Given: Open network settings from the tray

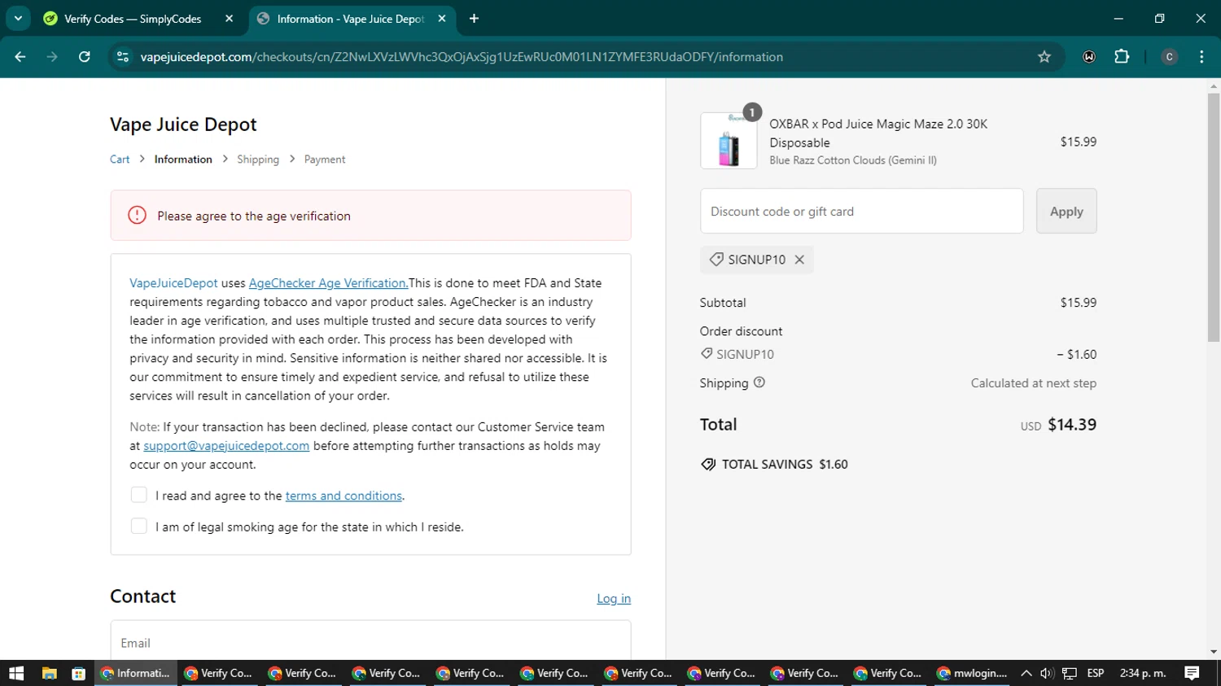Looking at the screenshot, I should [x=1070, y=673].
